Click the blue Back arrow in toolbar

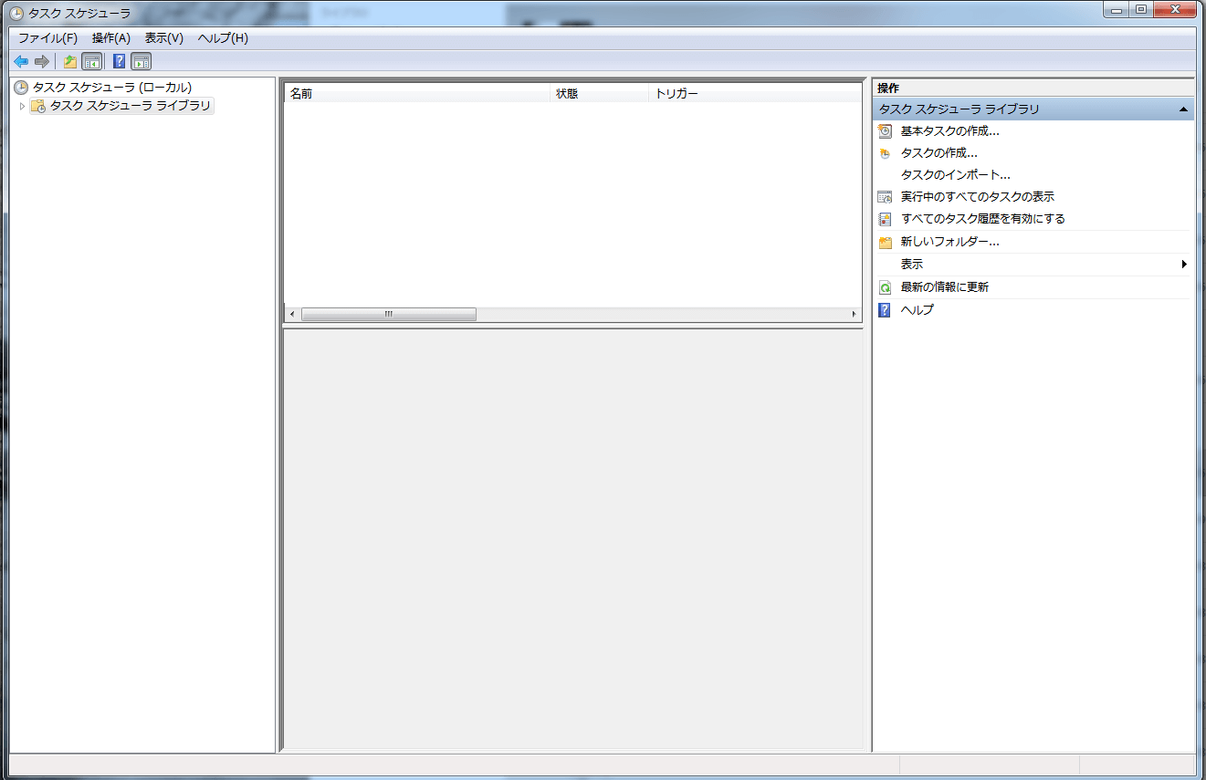point(20,62)
